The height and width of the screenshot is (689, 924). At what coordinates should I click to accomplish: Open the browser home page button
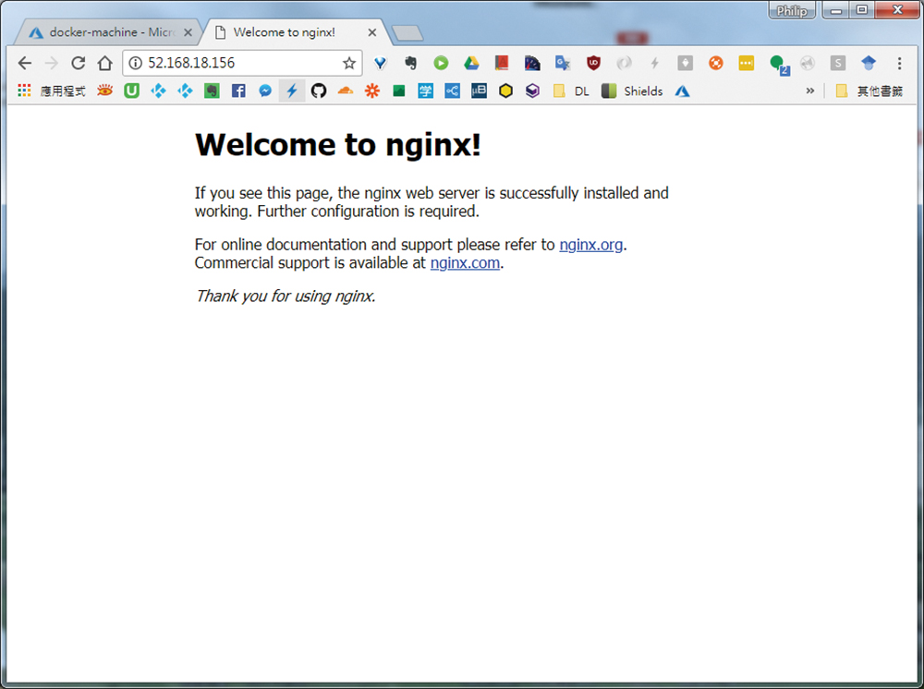pos(105,63)
